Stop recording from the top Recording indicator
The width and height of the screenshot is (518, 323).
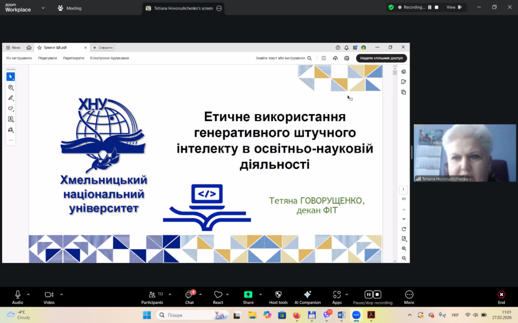pyautogui.click(x=436, y=8)
